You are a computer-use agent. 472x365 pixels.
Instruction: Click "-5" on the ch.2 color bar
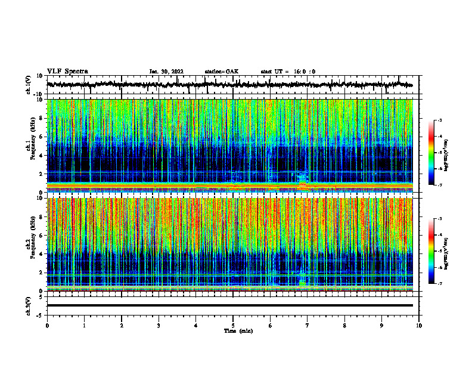click(x=440, y=251)
